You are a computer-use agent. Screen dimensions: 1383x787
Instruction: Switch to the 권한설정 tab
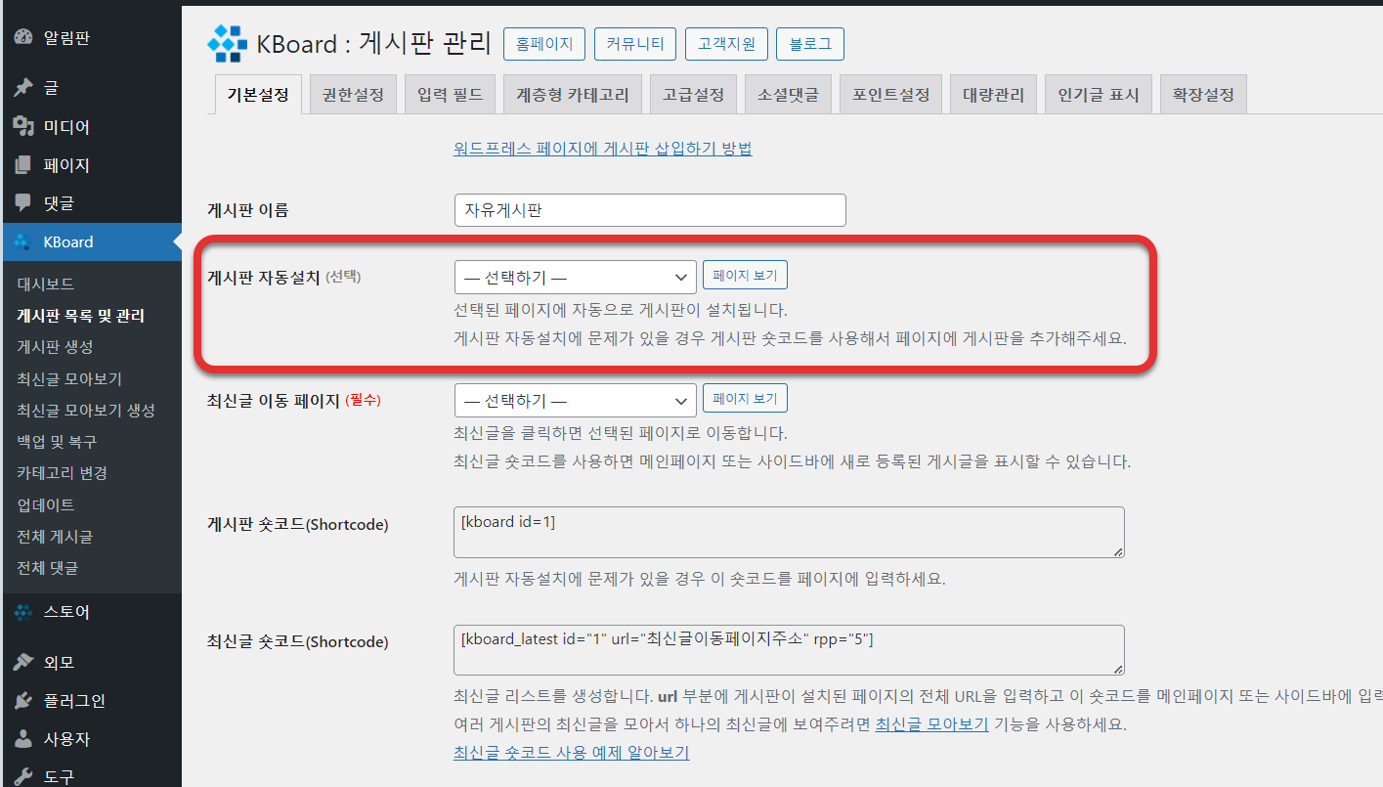(x=353, y=95)
